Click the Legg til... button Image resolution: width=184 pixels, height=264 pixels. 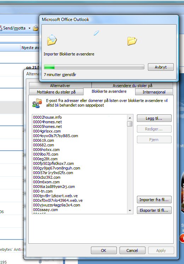(154, 118)
